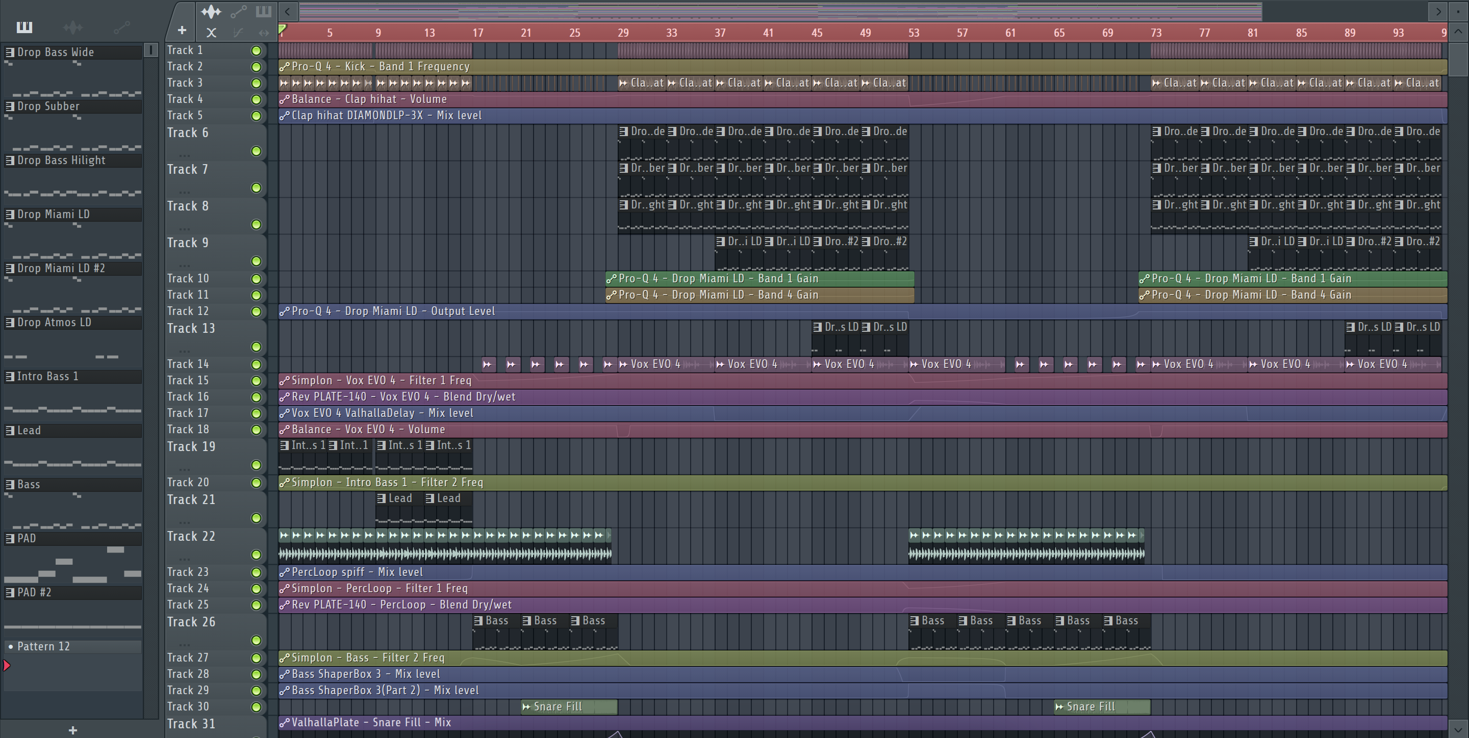The width and height of the screenshot is (1469, 738).
Task: Add a new pattern with the bottom plus
Action: 72,730
